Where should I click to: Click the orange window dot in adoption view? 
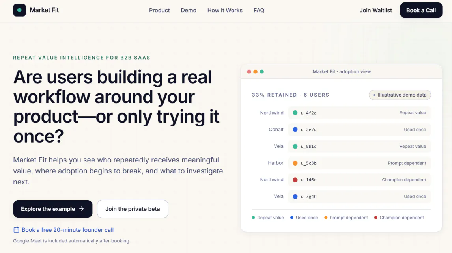click(x=256, y=71)
